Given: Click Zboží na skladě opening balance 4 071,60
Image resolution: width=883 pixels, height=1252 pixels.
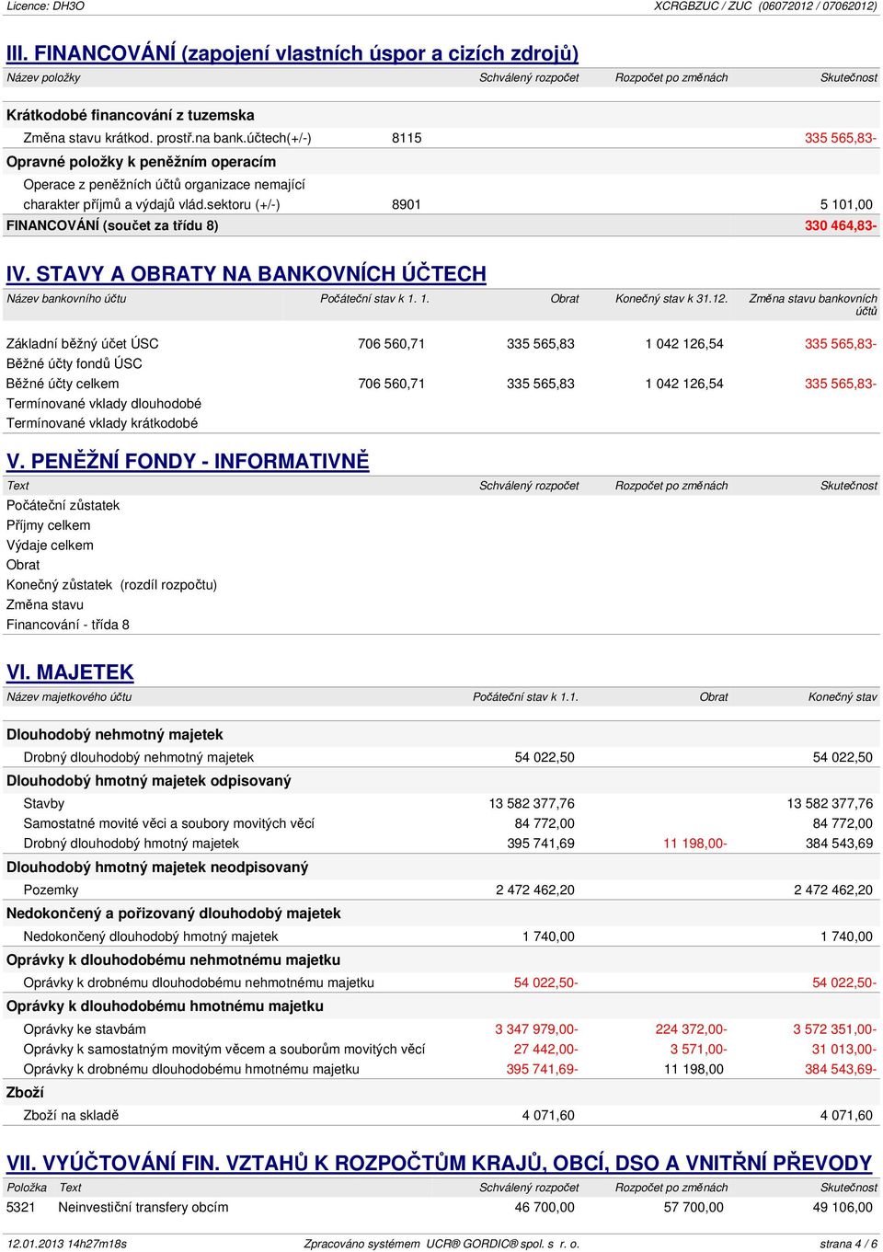Looking at the screenshot, I should tap(548, 1115).
